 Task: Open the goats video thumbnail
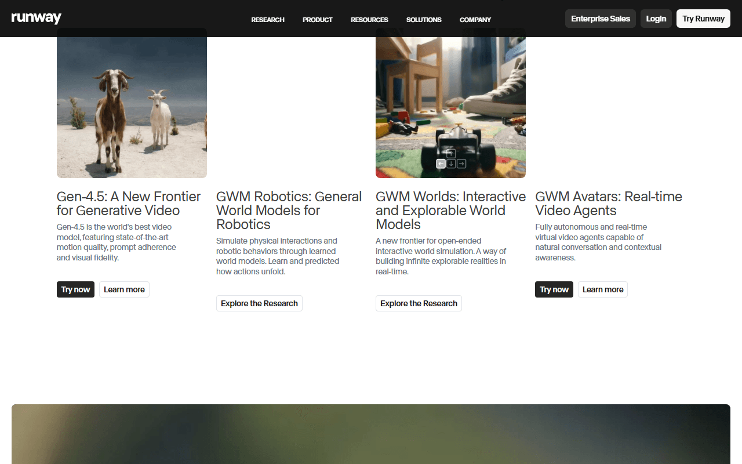[x=132, y=103]
